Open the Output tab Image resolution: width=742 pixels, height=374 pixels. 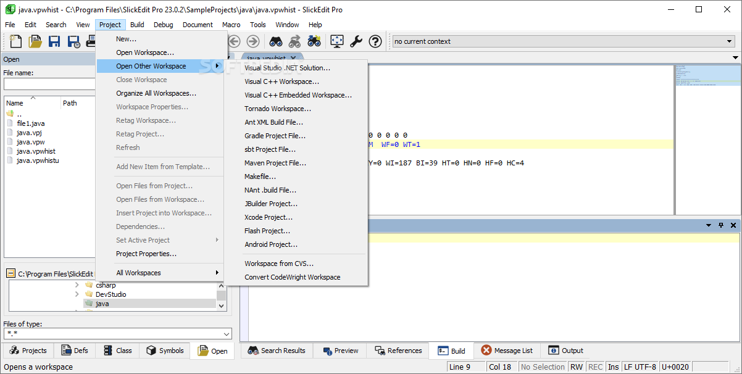point(565,351)
